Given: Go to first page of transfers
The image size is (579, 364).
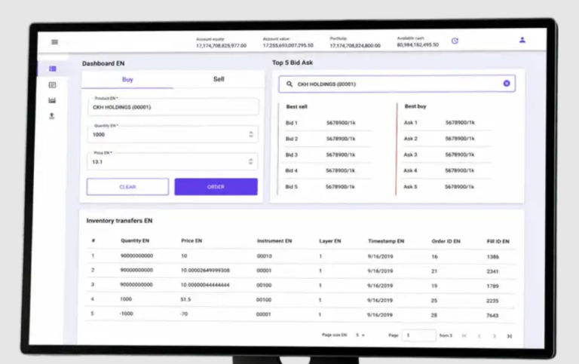Looking at the screenshot, I should (x=464, y=336).
